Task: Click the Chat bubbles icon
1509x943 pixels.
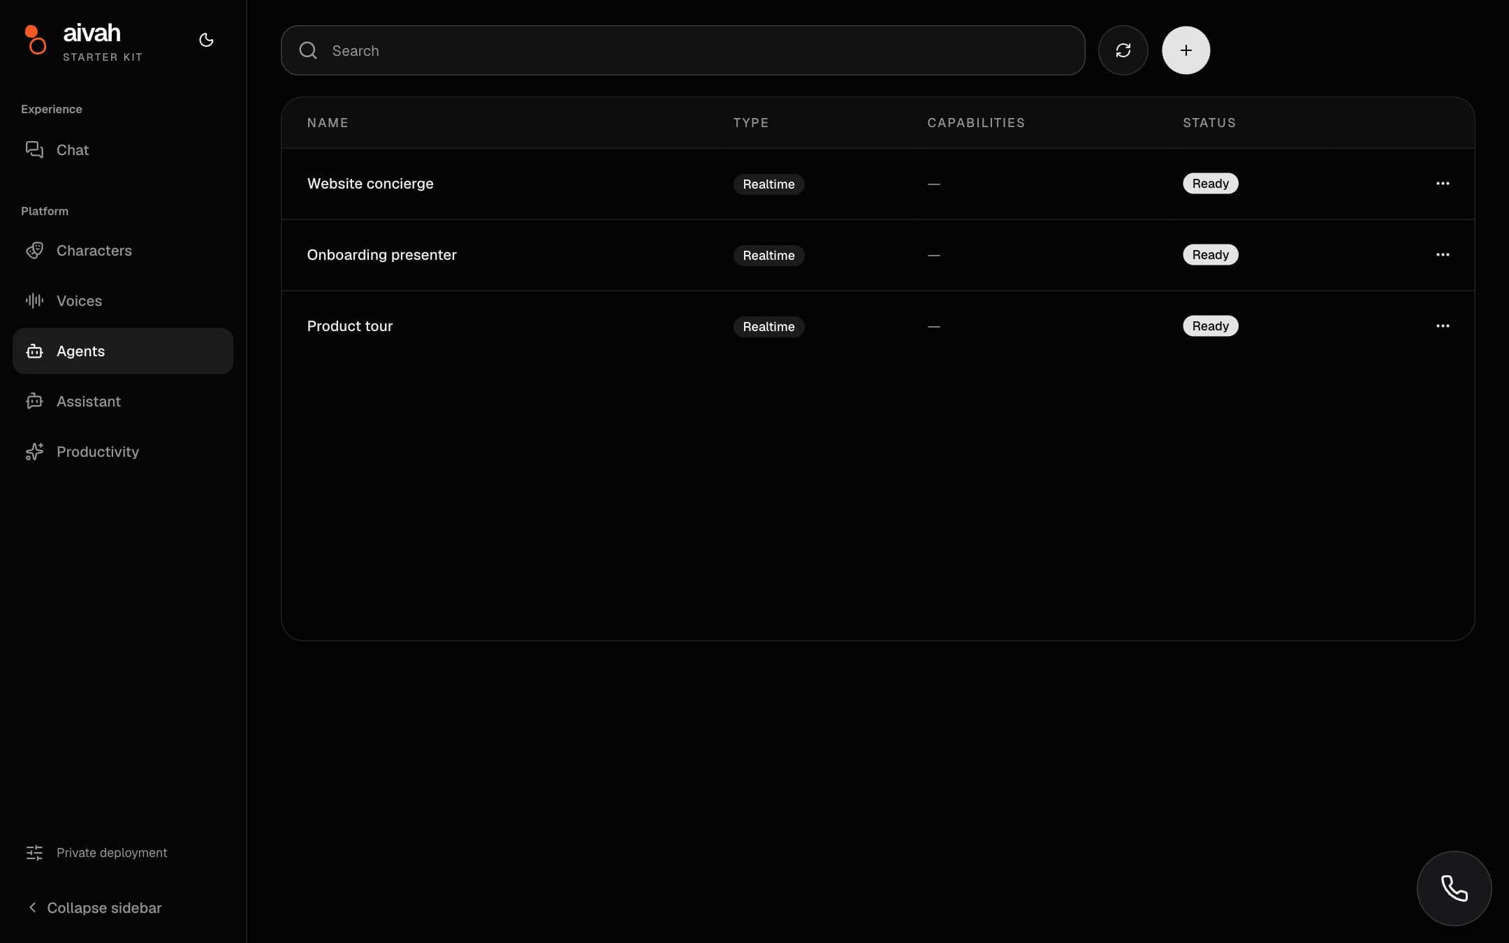Action: pyautogui.click(x=34, y=149)
